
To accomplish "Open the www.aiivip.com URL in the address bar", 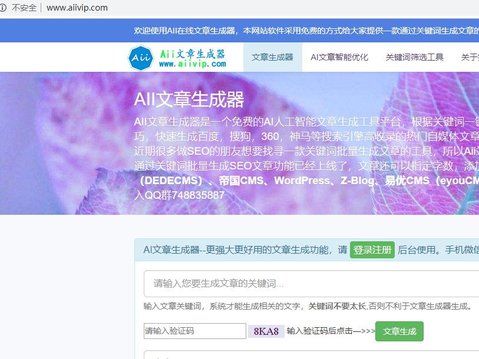I will [x=77, y=8].
